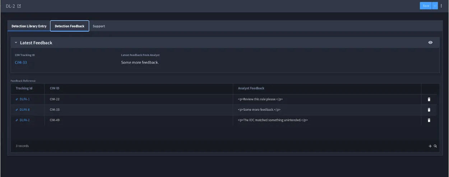
Task: Delete the DLFA-2 row with trash icon
Action: (429, 120)
